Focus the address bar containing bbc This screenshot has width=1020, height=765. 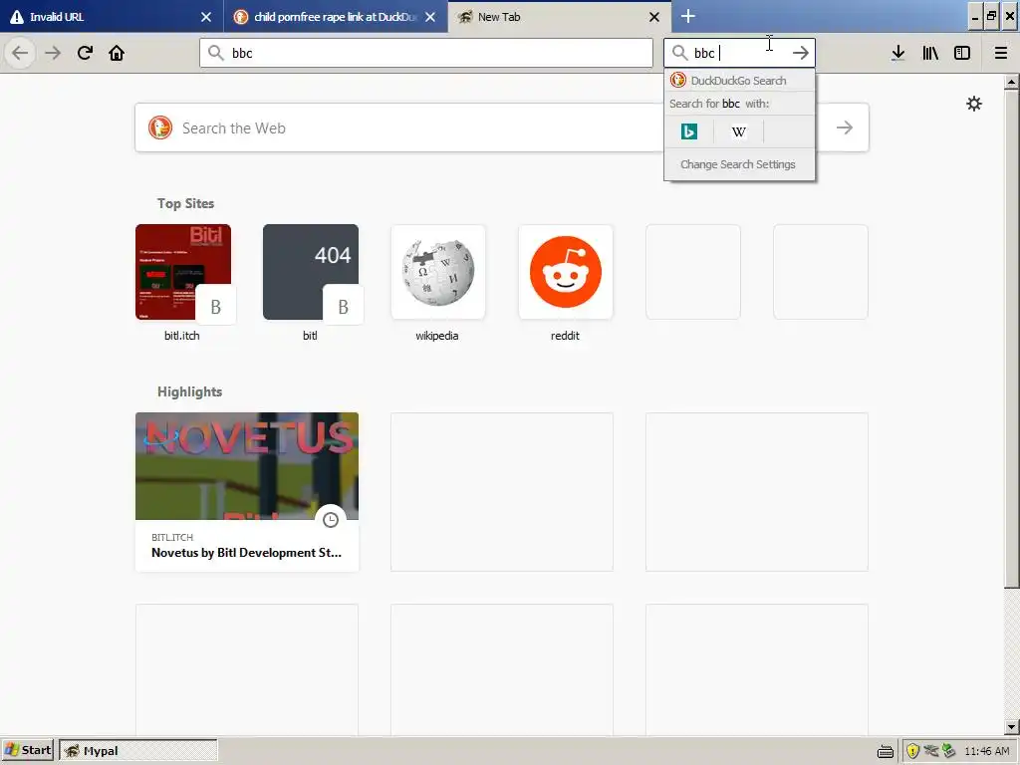coord(426,53)
